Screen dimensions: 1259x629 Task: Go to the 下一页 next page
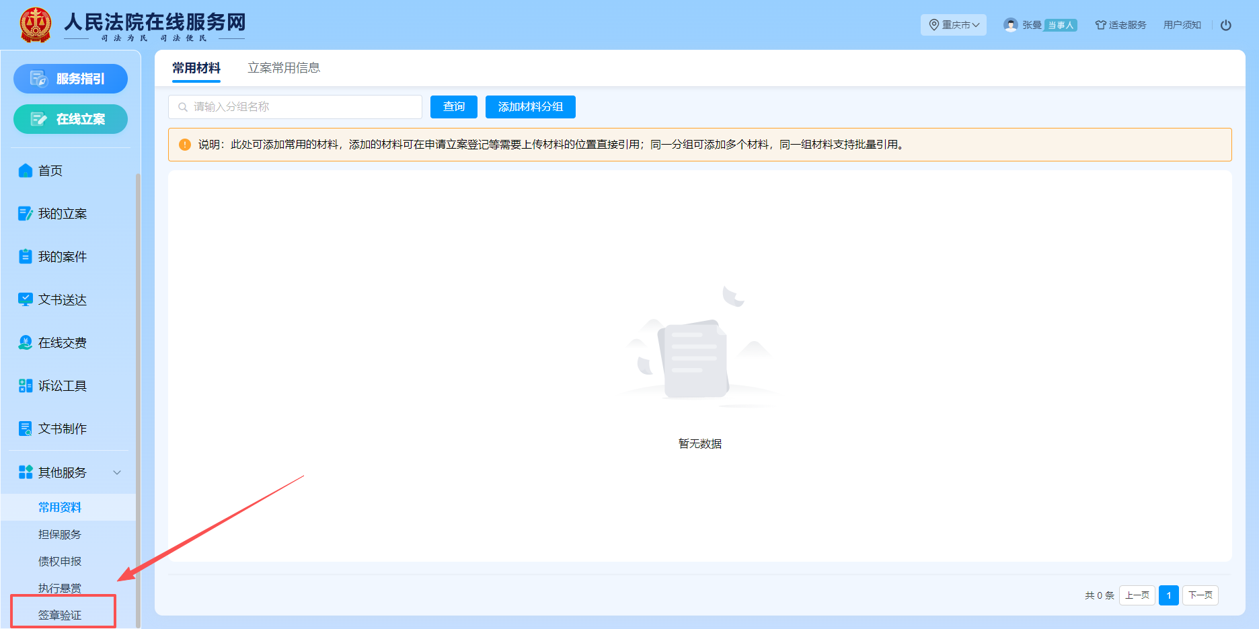(1200, 595)
